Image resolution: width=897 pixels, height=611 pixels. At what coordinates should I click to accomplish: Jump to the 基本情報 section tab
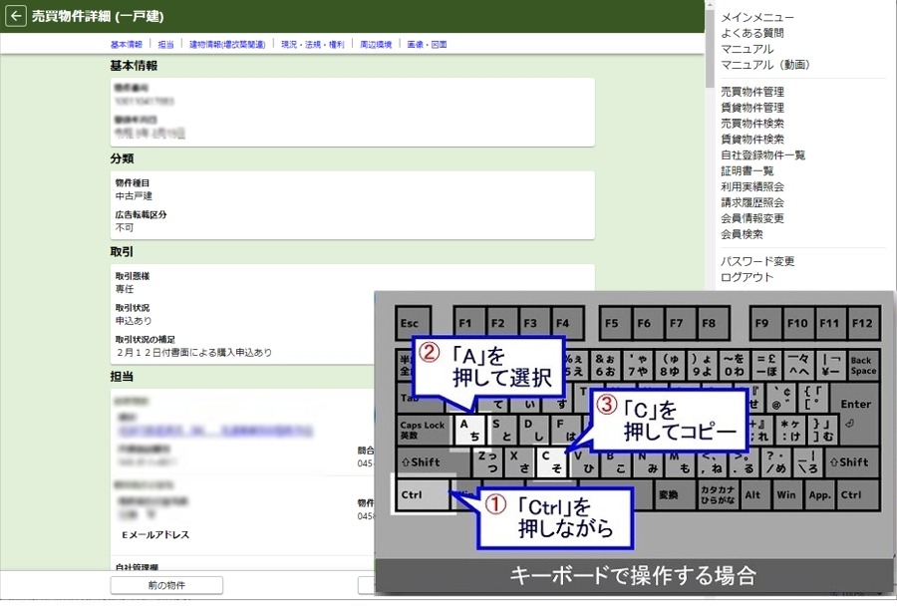coord(126,45)
